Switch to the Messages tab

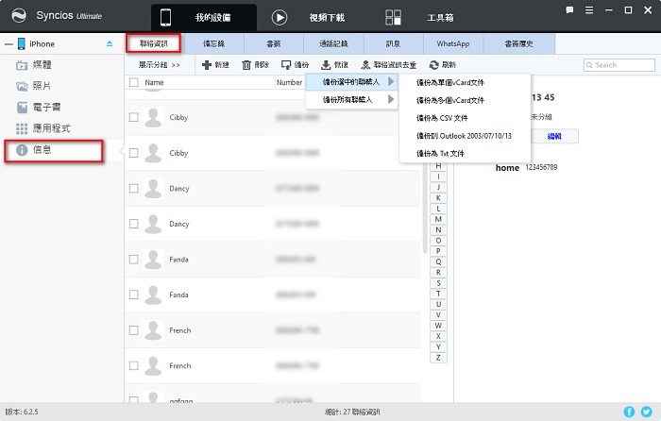(x=394, y=43)
